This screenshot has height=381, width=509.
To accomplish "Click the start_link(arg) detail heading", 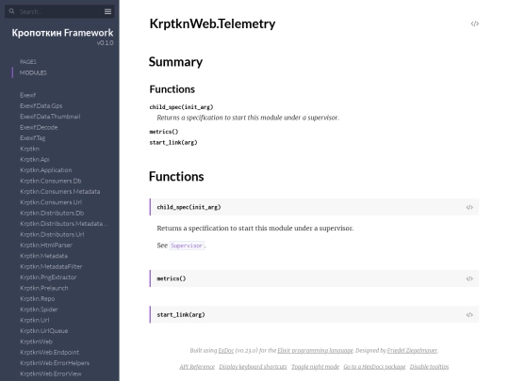I will [181, 314].
